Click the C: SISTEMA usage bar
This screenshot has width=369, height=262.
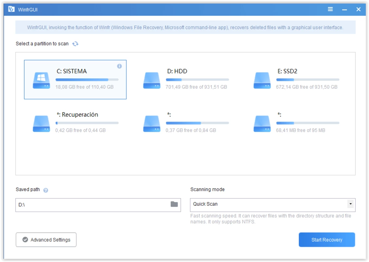click(87, 80)
